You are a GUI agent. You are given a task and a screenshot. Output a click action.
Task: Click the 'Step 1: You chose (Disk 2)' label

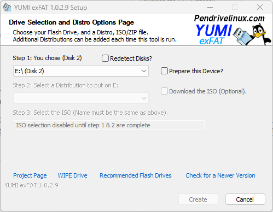[47, 58]
